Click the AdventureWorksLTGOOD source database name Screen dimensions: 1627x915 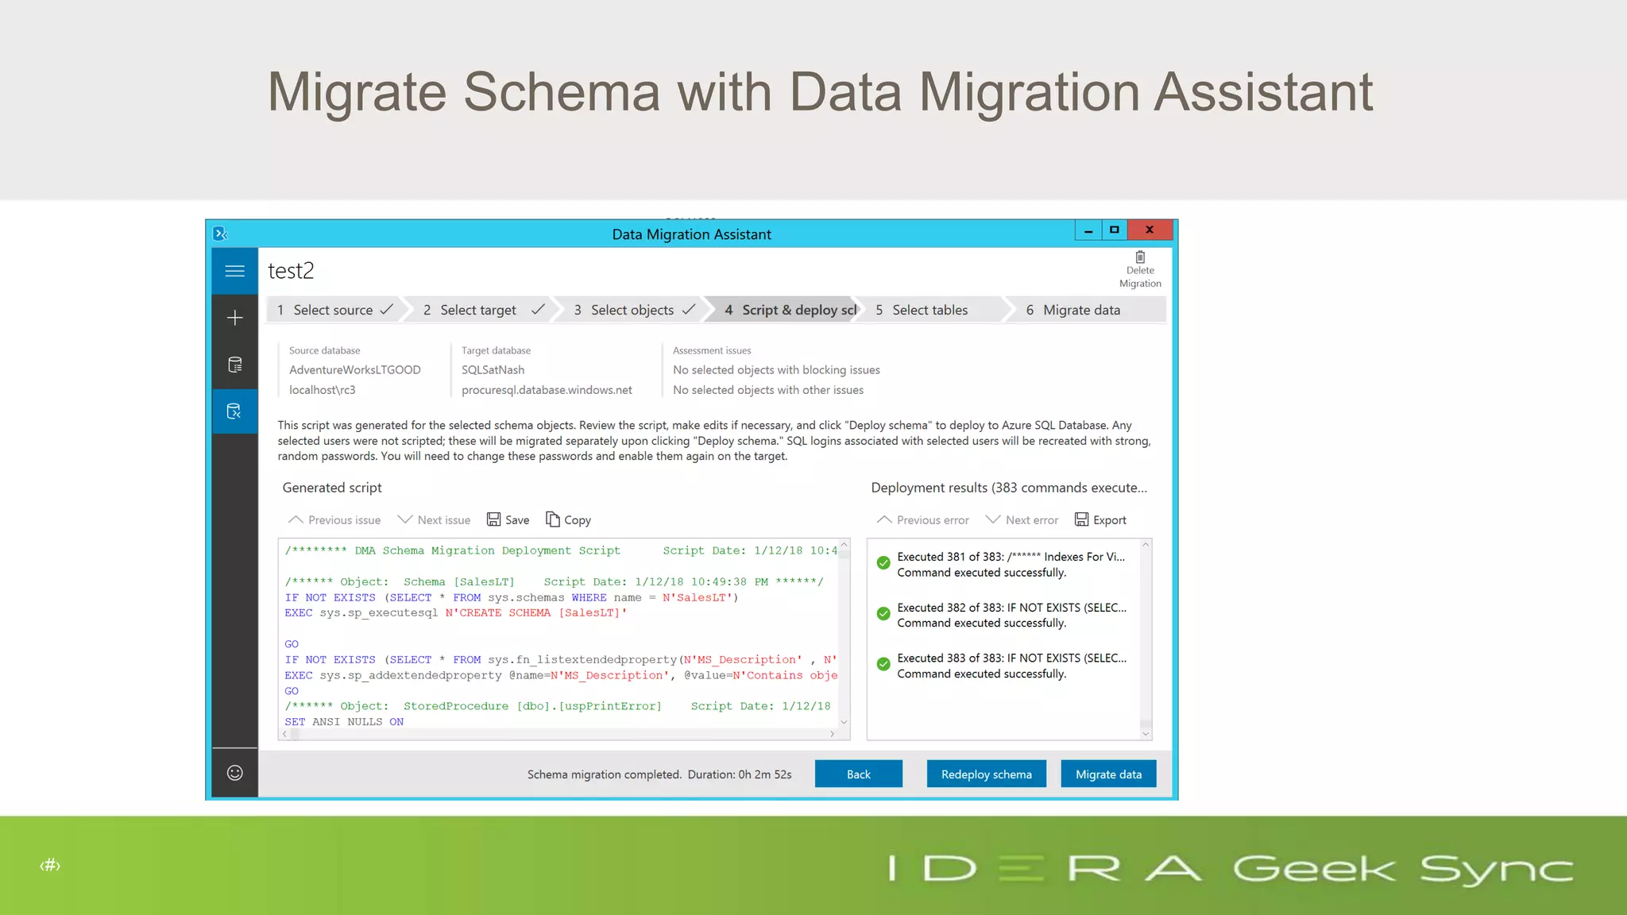click(x=354, y=369)
